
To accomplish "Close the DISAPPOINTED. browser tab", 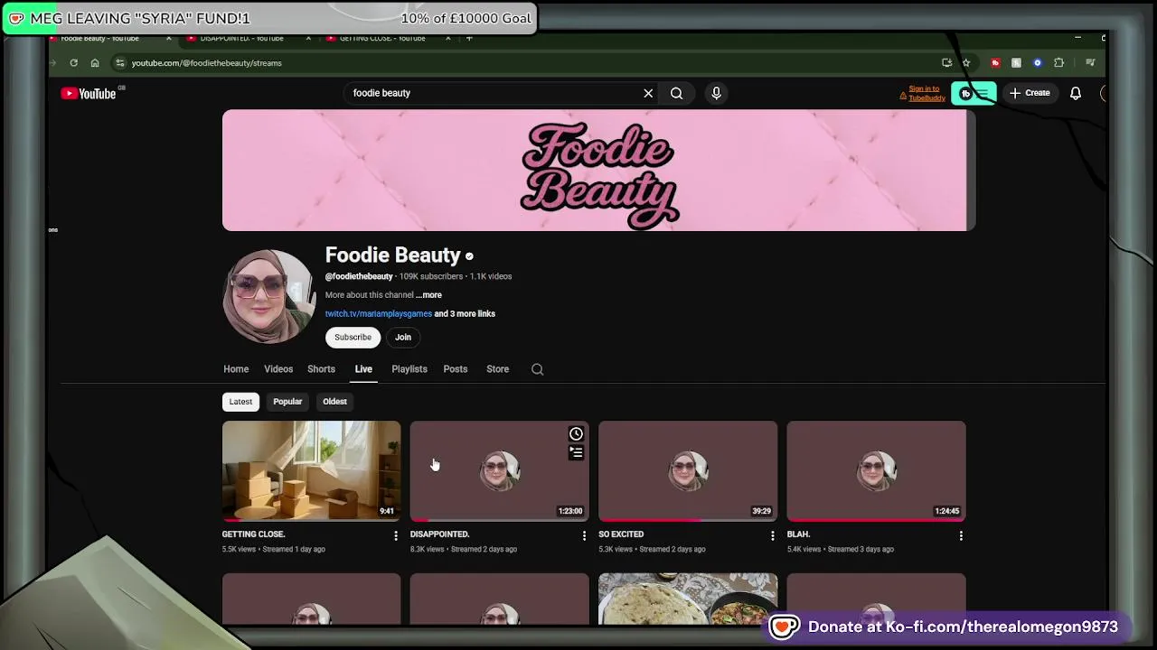I will pyautogui.click(x=308, y=38).
